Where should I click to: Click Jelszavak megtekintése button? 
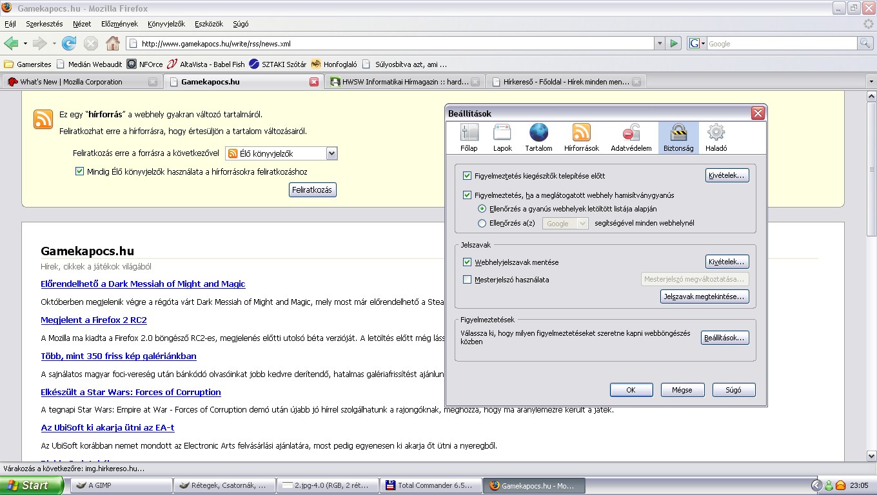click(x=705, y=296)
